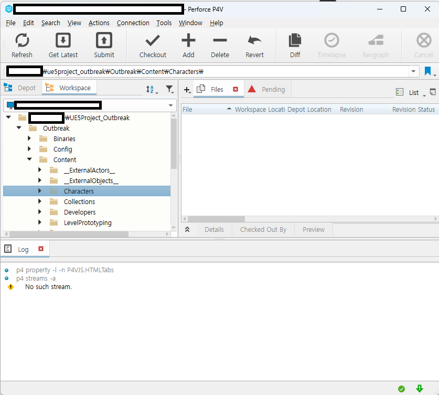Open the Checked Out By tab
Image resolution: width=439 pixels, height=395 pixels.
click(x=263, y=230)
